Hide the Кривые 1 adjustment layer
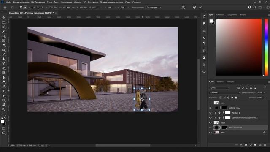This screenshot has width=270, height=152. [x=211, y=113]
